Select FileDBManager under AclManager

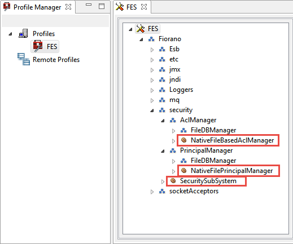point(213,130)
